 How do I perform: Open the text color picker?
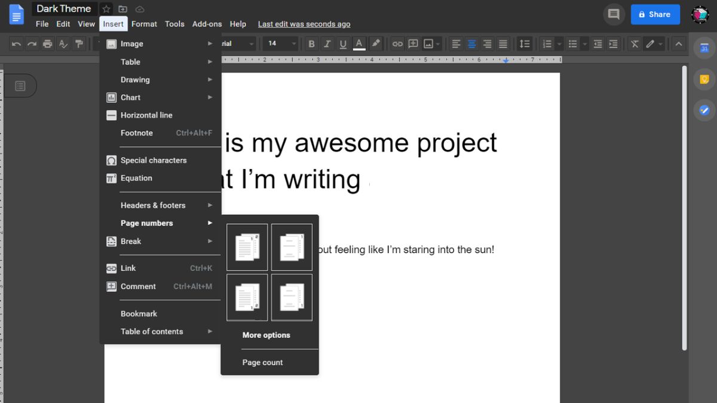pos(359,44)
